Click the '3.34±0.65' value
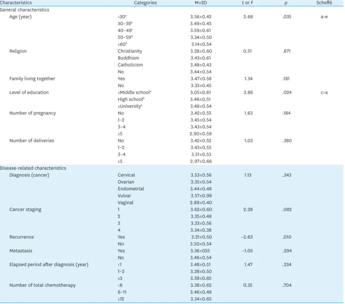The width and height of the screenshot is (345, 304). [x=201, y=299]
